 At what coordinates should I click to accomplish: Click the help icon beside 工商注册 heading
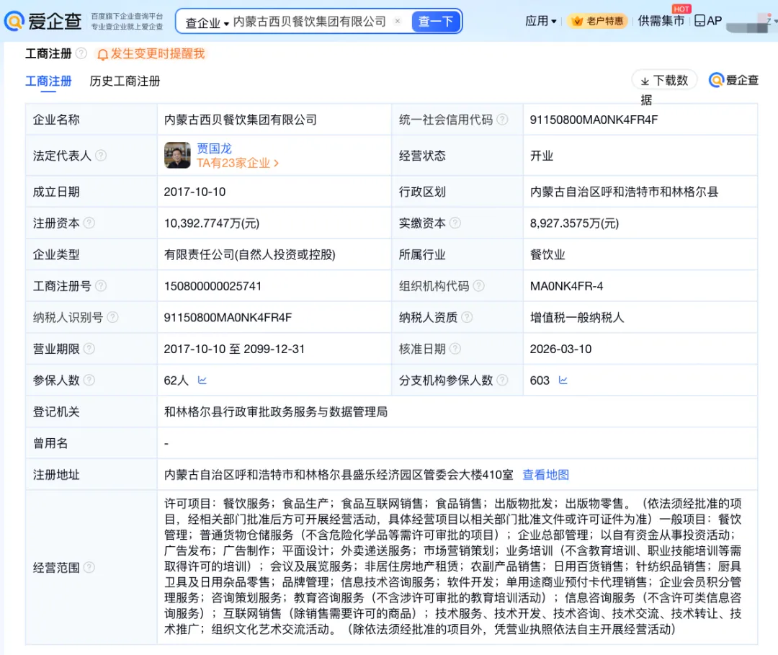pyautogui.click(x=81, y=53)
